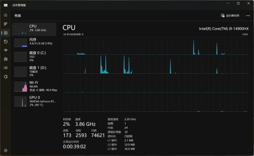
Task: Click the 任务管理器 window title
Action: [x=19, y=5]
